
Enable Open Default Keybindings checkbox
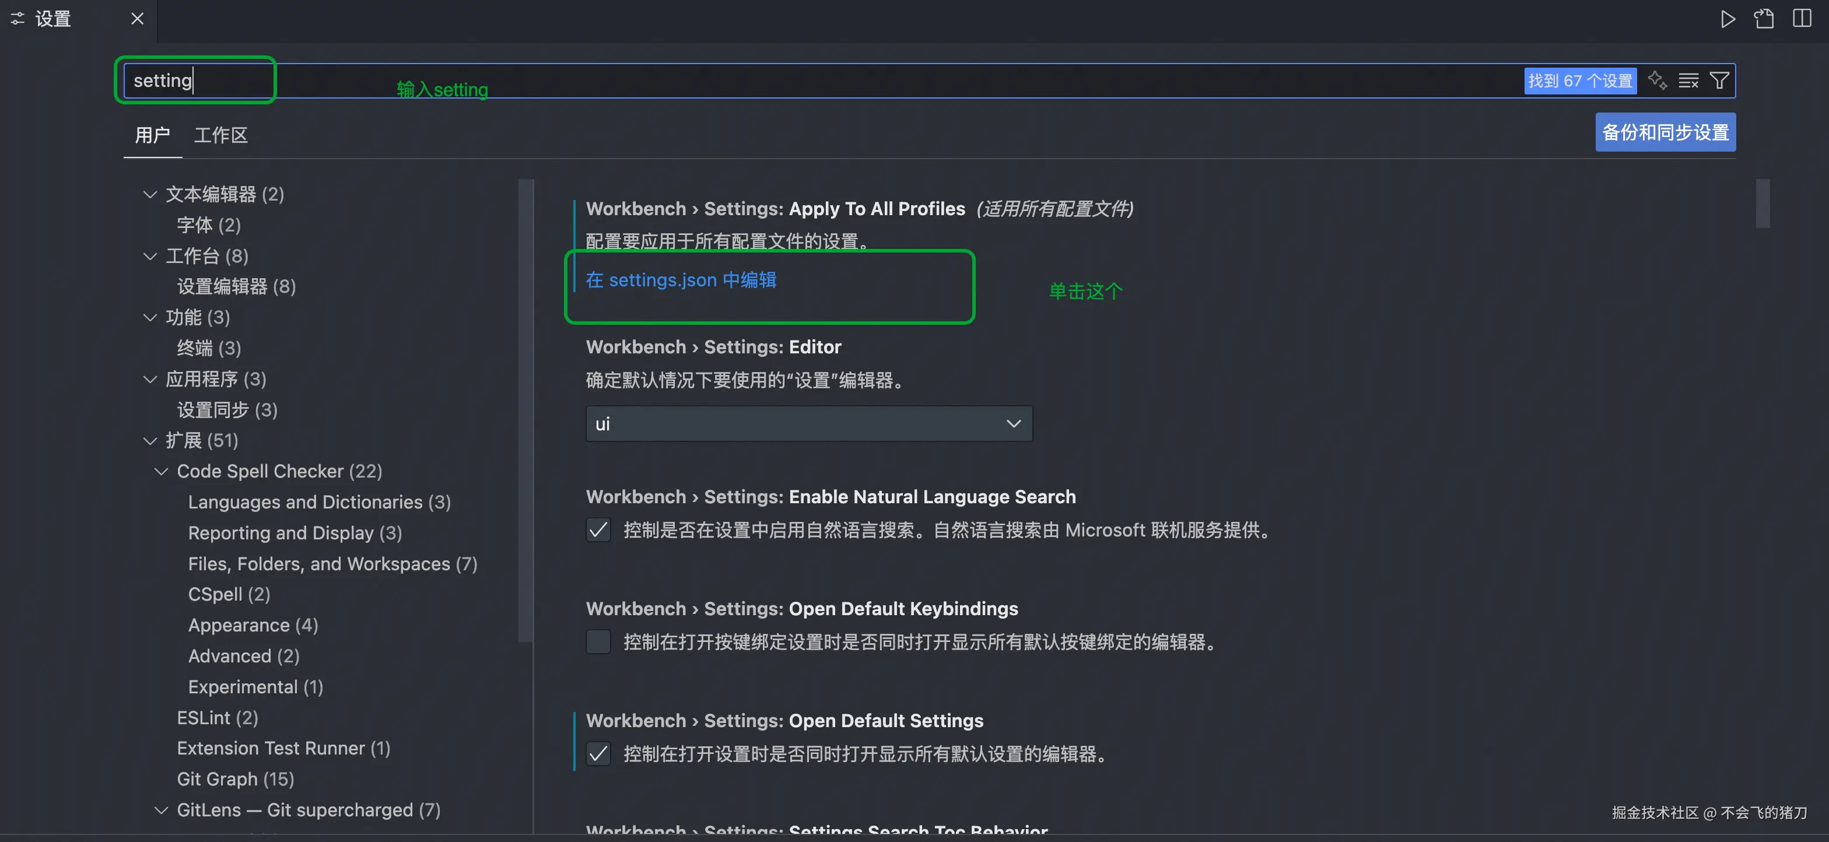coord(598,642)
